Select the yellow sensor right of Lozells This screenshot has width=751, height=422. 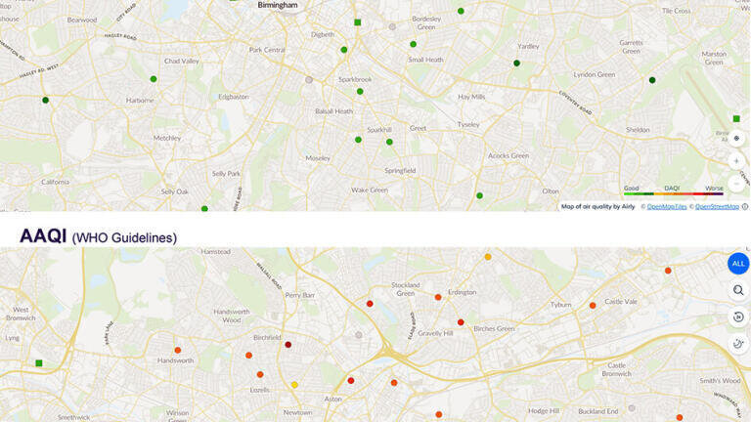(294, 385)
